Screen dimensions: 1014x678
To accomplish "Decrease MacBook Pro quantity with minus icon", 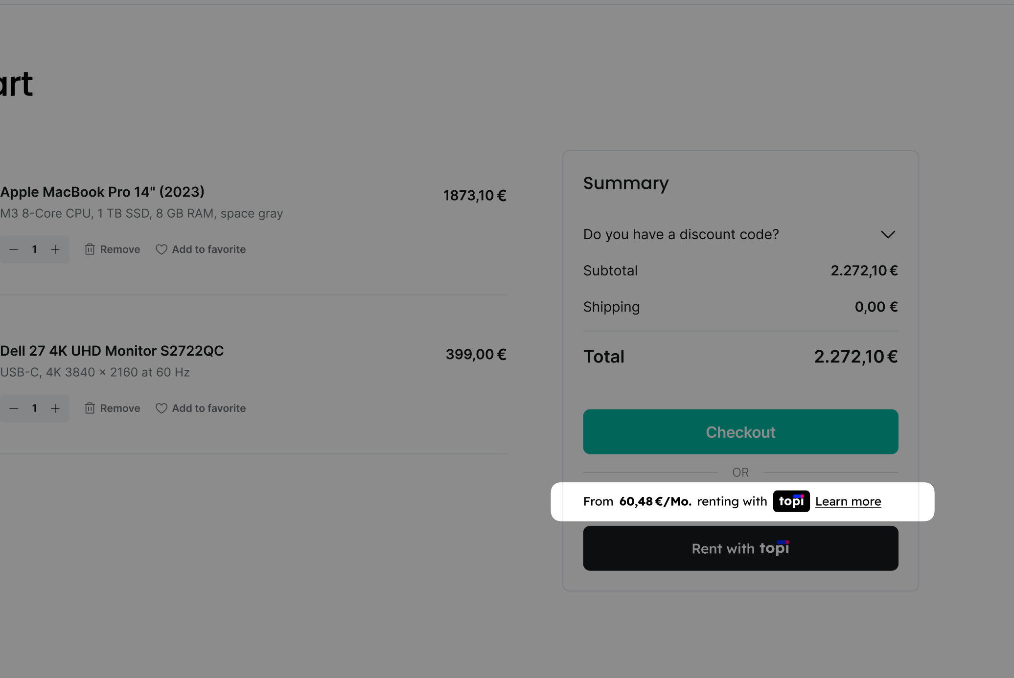I will pos(14,249).
